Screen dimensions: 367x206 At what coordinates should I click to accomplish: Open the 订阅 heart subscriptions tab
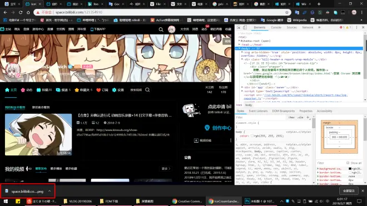pos(102,90)
